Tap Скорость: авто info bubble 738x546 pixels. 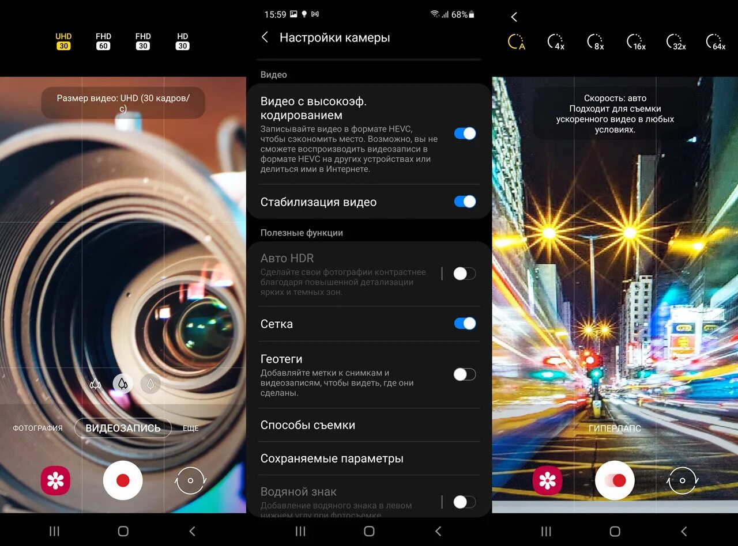pyautogui.click(x=615, y=113)
